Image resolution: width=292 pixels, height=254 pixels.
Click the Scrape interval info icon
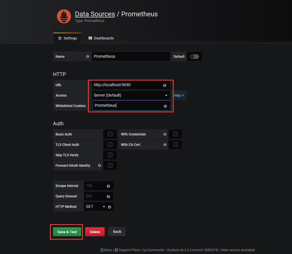tap(108, 186)
